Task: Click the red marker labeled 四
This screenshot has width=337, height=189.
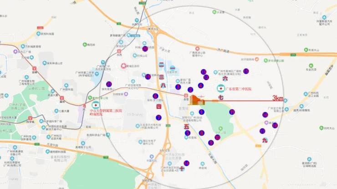Action: point(159,107)
